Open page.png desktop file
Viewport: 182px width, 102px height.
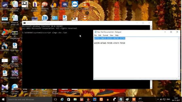click(75, 91)
